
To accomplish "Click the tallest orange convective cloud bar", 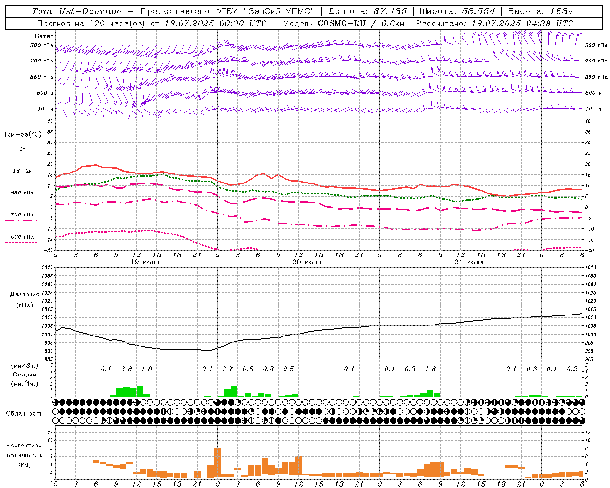I will pyautogui.click(x=217, y=463).
